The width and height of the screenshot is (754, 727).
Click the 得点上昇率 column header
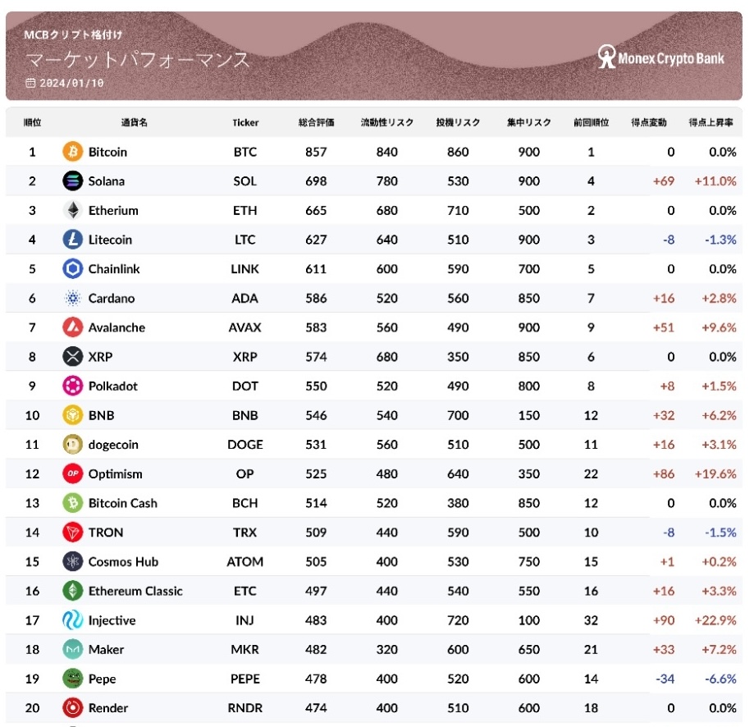tap(711, 122)
